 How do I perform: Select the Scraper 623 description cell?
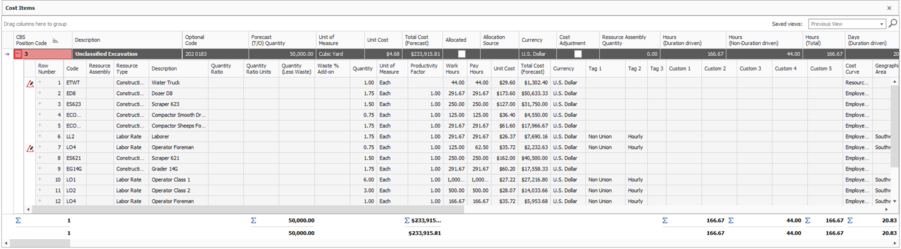pos(178,104)
